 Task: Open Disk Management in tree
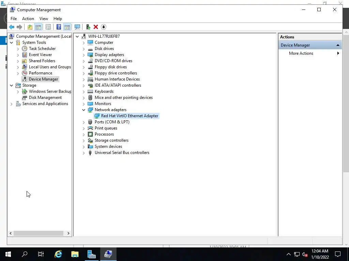[x=45, y=98]
